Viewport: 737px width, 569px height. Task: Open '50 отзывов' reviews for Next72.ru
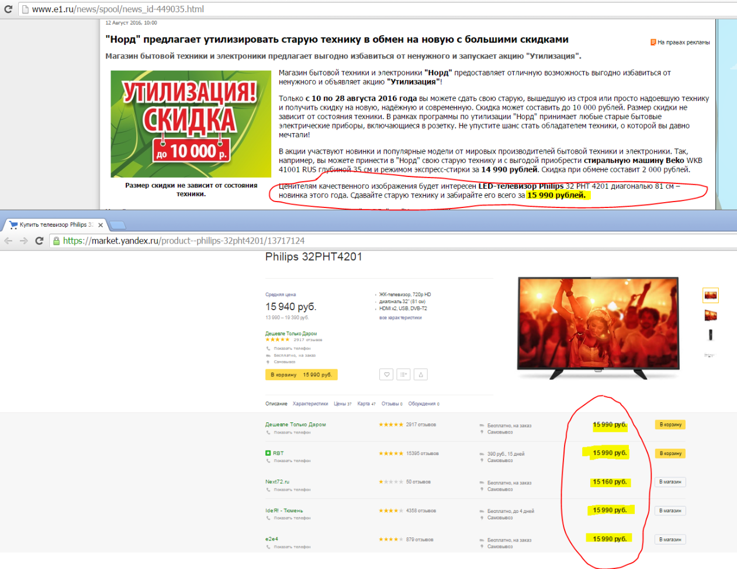tap(418, 482)
